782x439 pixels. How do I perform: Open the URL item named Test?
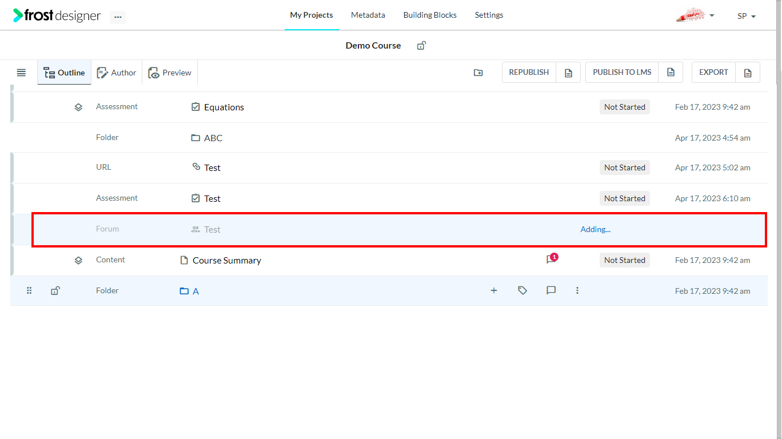point(212,167)
